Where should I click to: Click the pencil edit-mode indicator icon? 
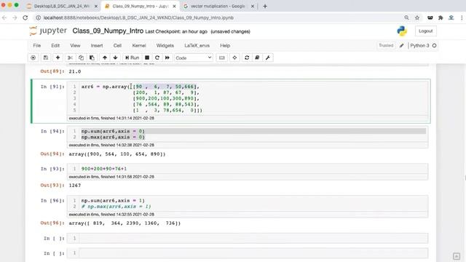pyautogui.click(x=401, y=45)
